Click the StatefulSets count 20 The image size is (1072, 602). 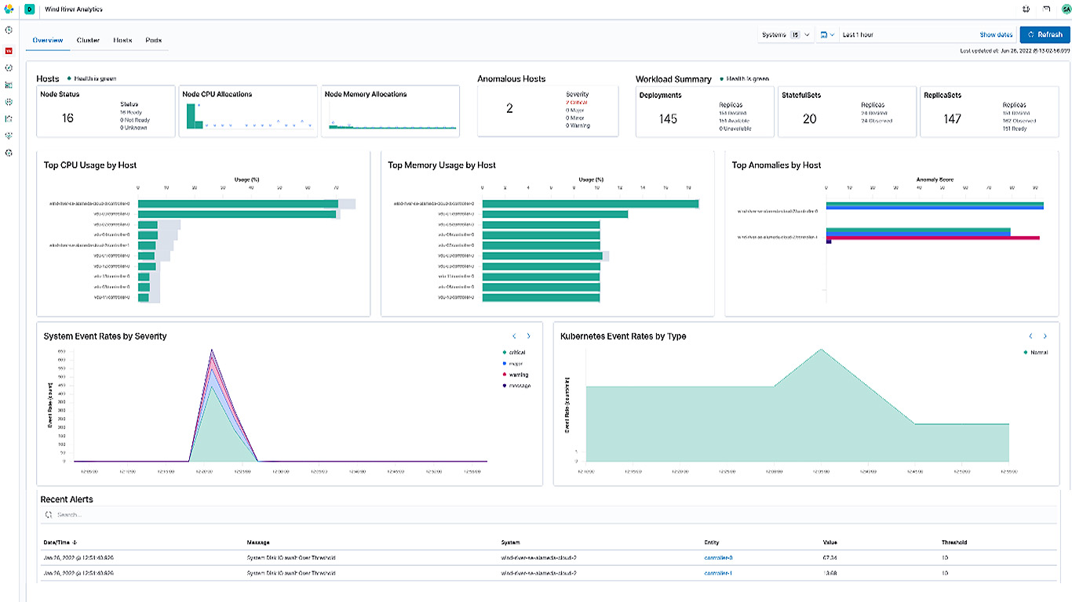coord(809,119)
